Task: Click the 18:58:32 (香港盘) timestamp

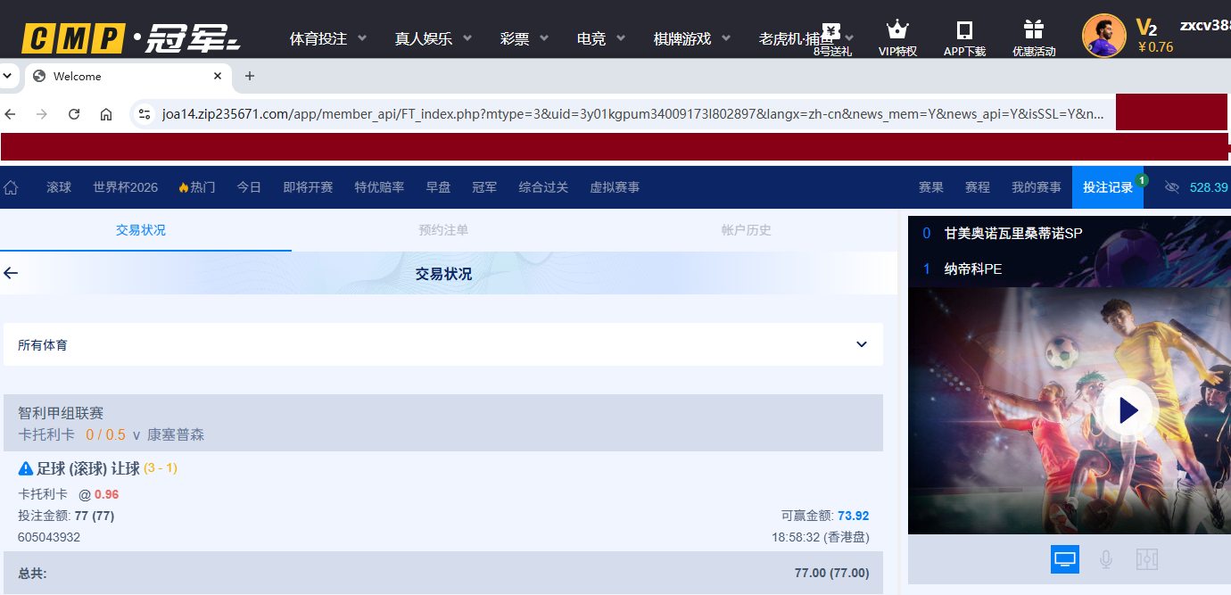Action: point(821,537)
